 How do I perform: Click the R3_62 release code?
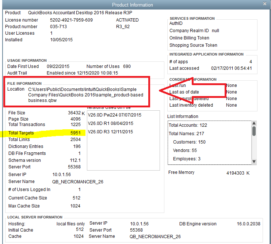(x=123, y=27)
